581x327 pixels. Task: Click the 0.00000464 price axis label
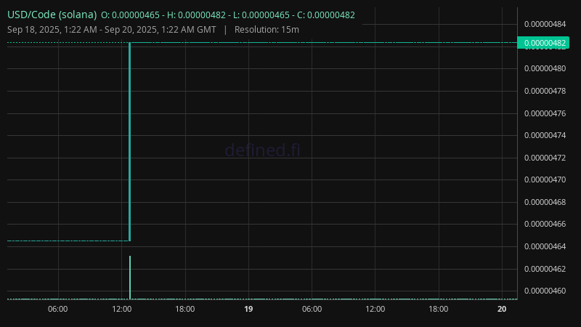click(545, 246)
